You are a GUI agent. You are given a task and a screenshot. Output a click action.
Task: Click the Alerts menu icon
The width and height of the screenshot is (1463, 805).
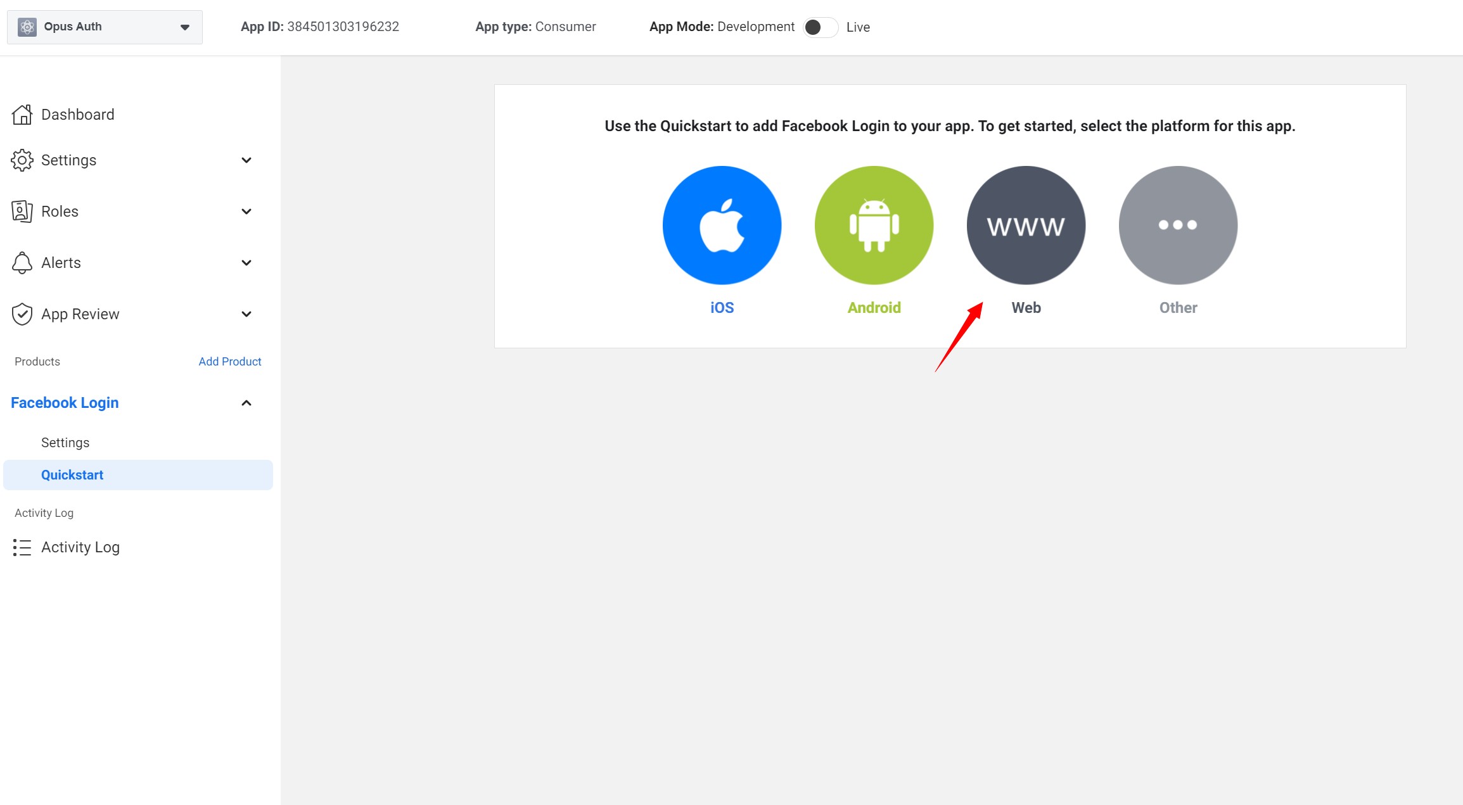(x=23, y=263)
